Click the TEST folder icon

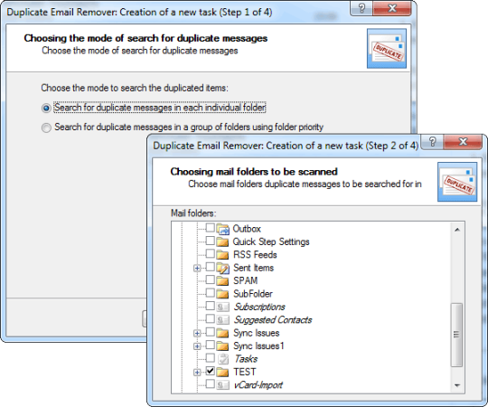pos(223,372)
